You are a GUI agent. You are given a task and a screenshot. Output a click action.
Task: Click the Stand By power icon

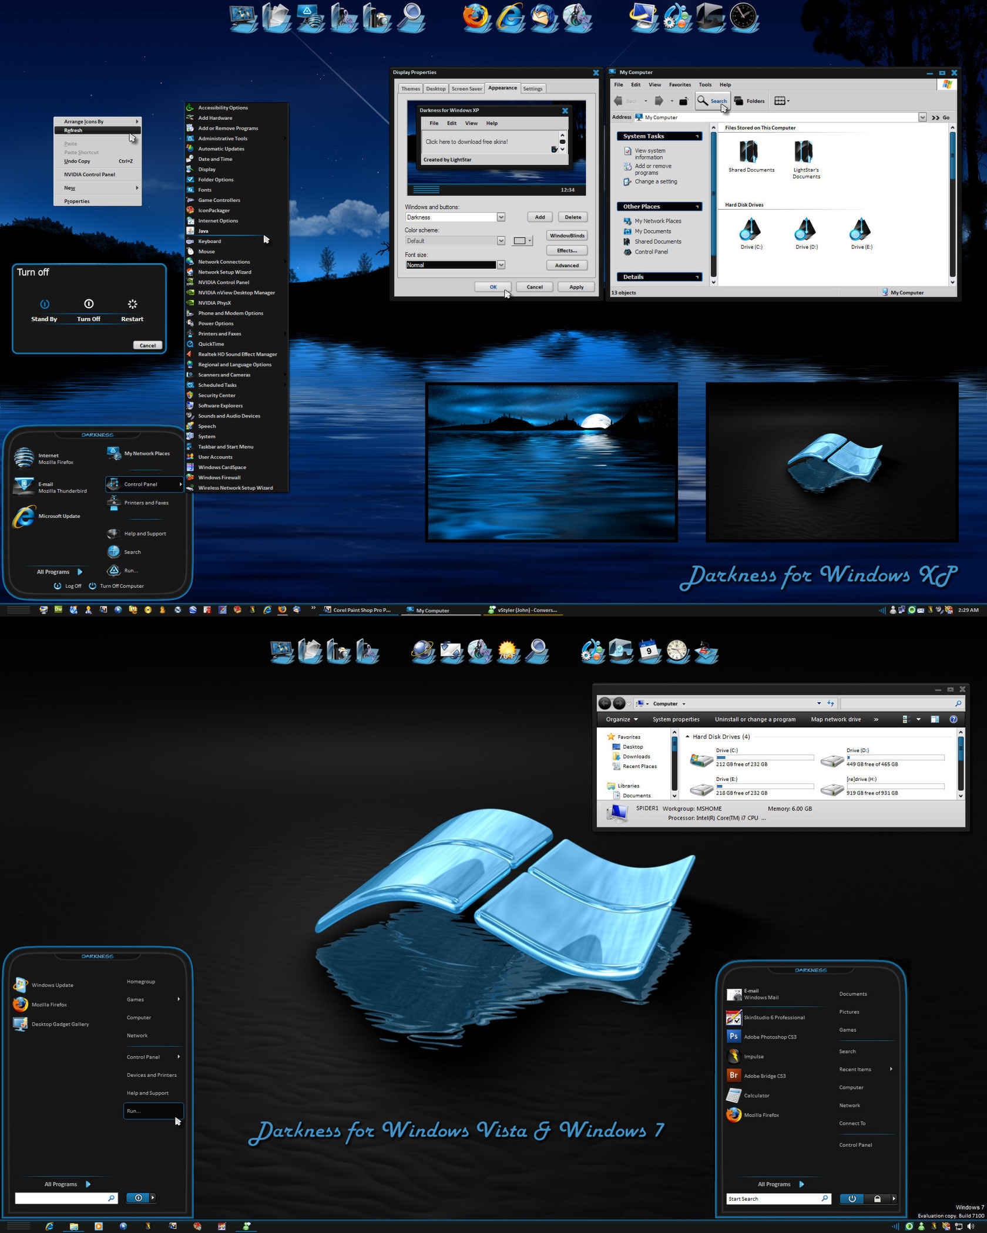[45, 304]
